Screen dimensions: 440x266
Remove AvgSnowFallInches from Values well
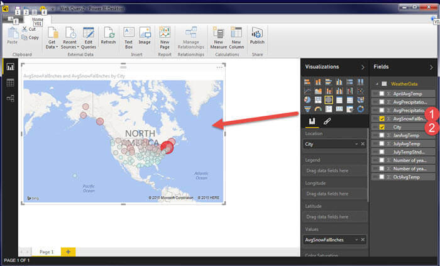(363, 240)
